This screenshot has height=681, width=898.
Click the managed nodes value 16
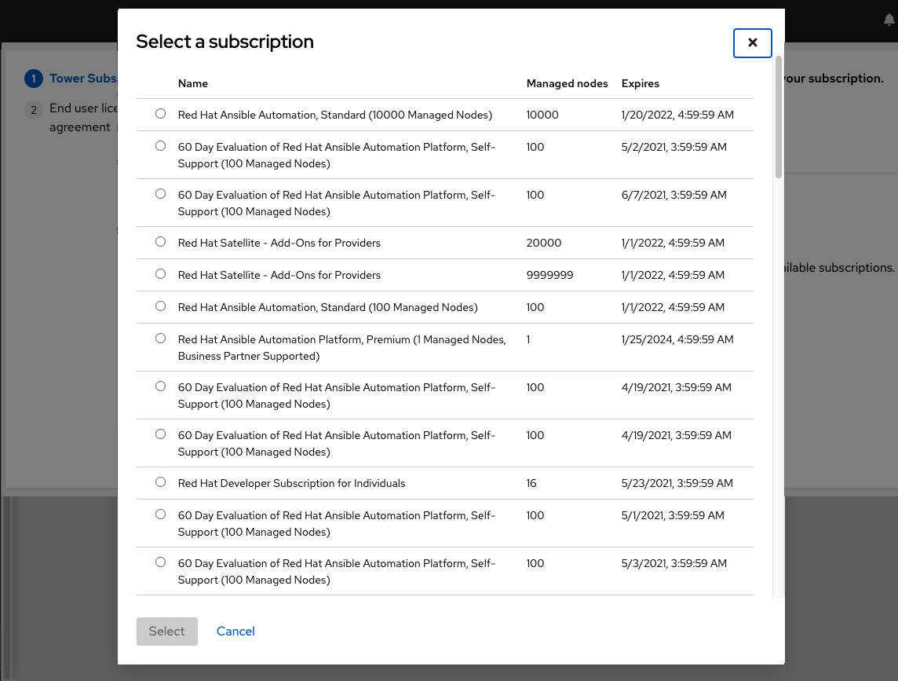tap(531, 483)
